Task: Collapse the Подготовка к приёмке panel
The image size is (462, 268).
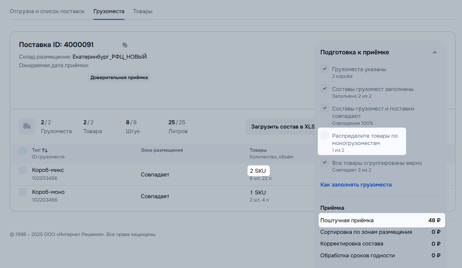Action: (435, 53)
